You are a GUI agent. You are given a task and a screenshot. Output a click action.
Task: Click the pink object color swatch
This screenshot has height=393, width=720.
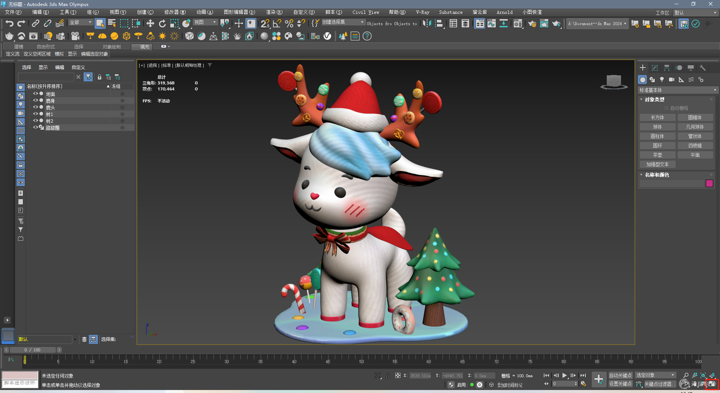709,183
